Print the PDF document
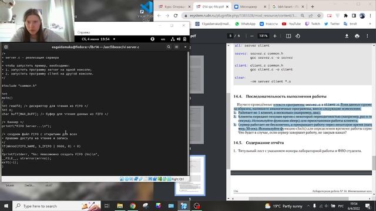Screen dimensions: 376x211 357,36
